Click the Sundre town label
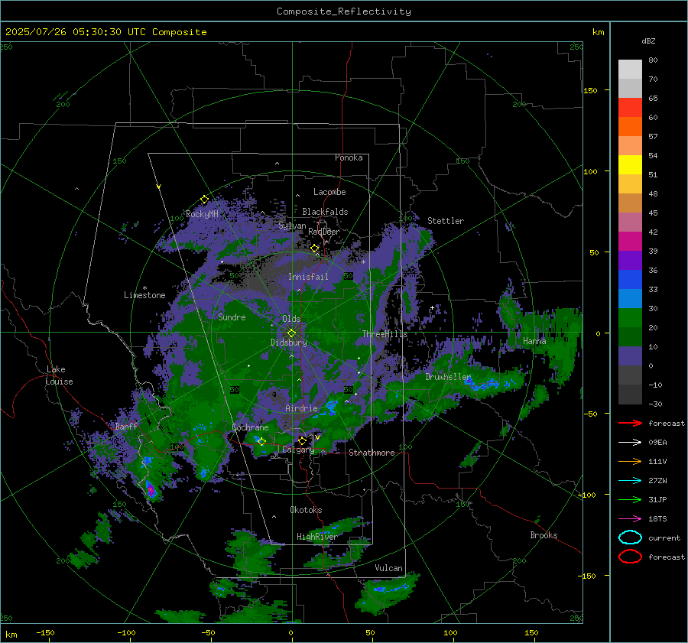The width and height of the screenshot is (688, 643). point(232,317)
